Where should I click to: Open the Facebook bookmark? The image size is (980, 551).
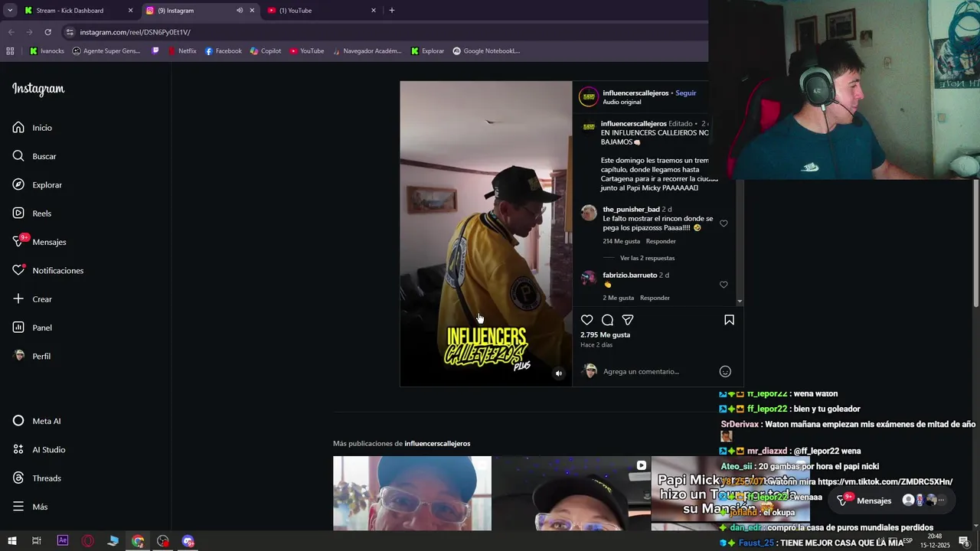click(x=223, y=51)
